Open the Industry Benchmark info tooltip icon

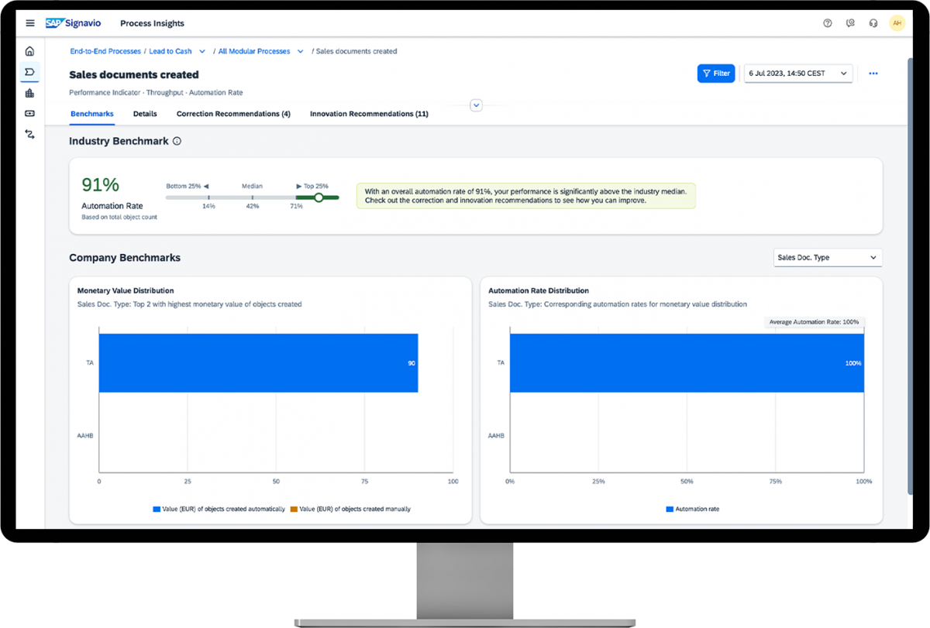tap(176, 141)
